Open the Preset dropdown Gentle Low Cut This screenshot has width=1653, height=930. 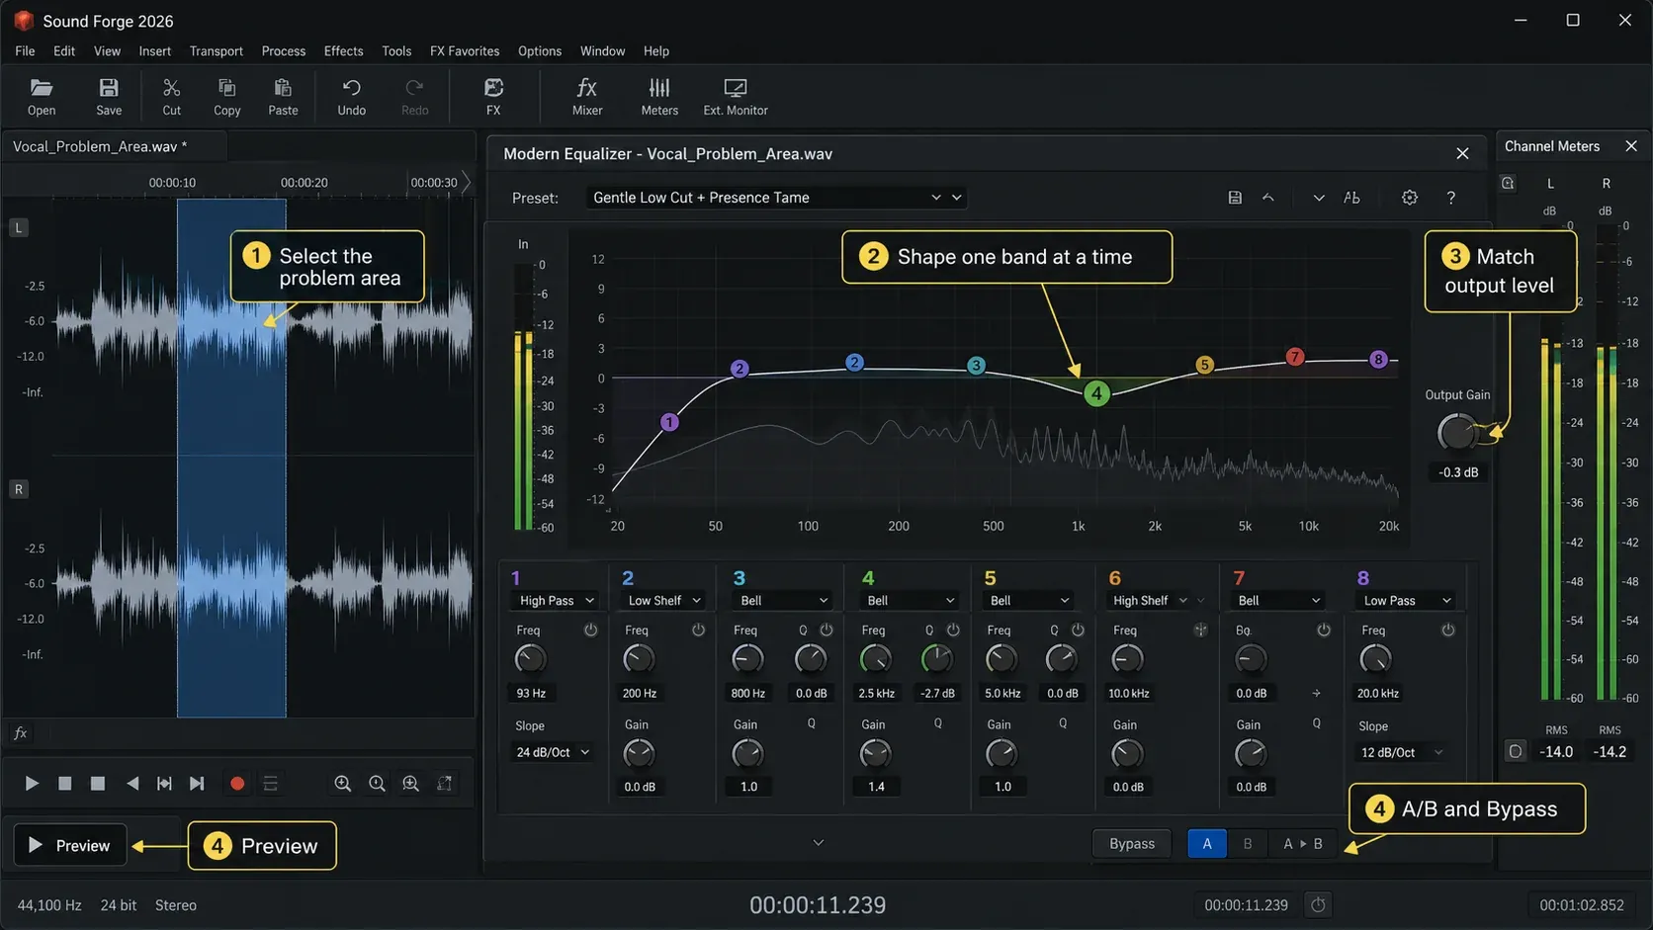click(776, 198)
